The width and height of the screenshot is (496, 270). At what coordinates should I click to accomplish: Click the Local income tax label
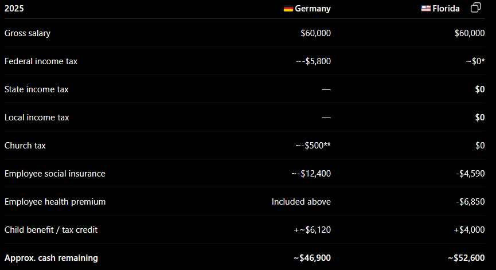point(37,118)
